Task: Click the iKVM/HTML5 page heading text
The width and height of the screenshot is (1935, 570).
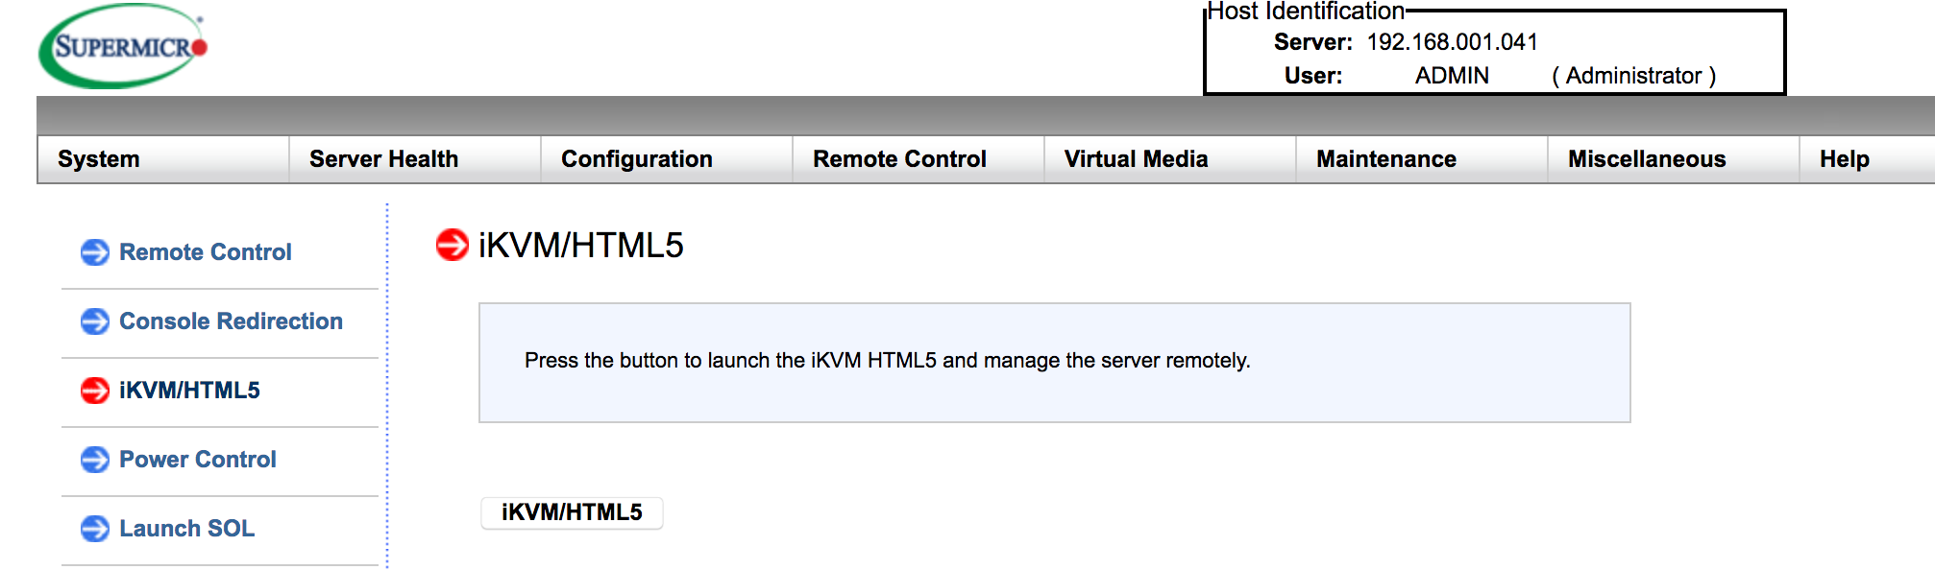Action: click(581, 246)
